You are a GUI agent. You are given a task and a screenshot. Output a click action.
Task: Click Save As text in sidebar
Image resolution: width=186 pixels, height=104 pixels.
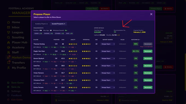pos(16,87)
